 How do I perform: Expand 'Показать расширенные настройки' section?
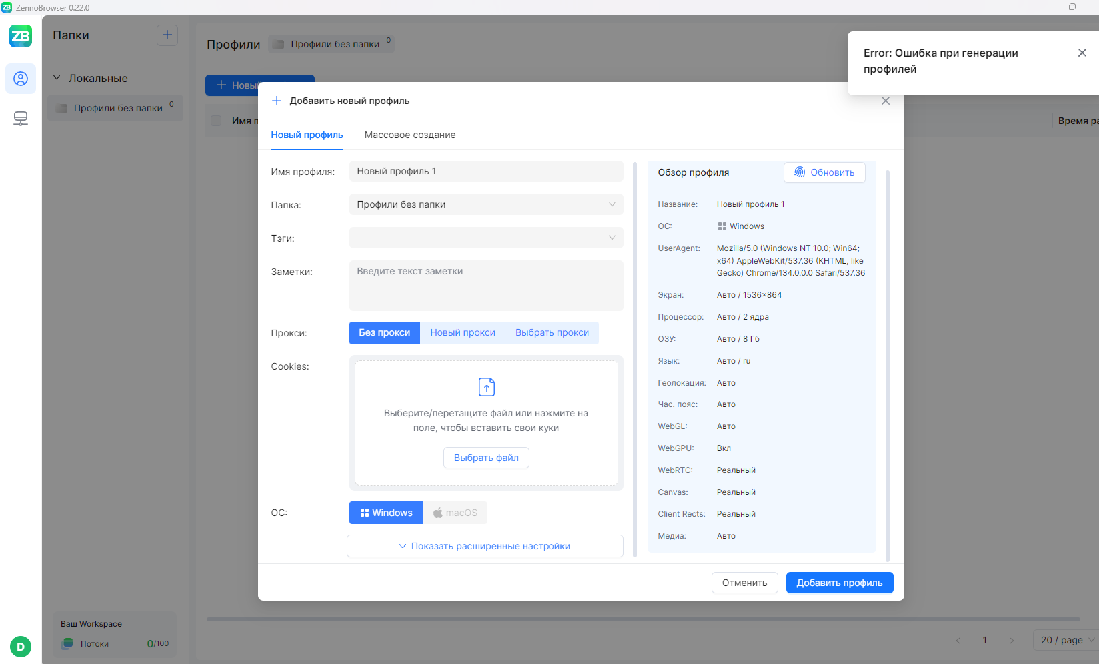click(485, 546)
